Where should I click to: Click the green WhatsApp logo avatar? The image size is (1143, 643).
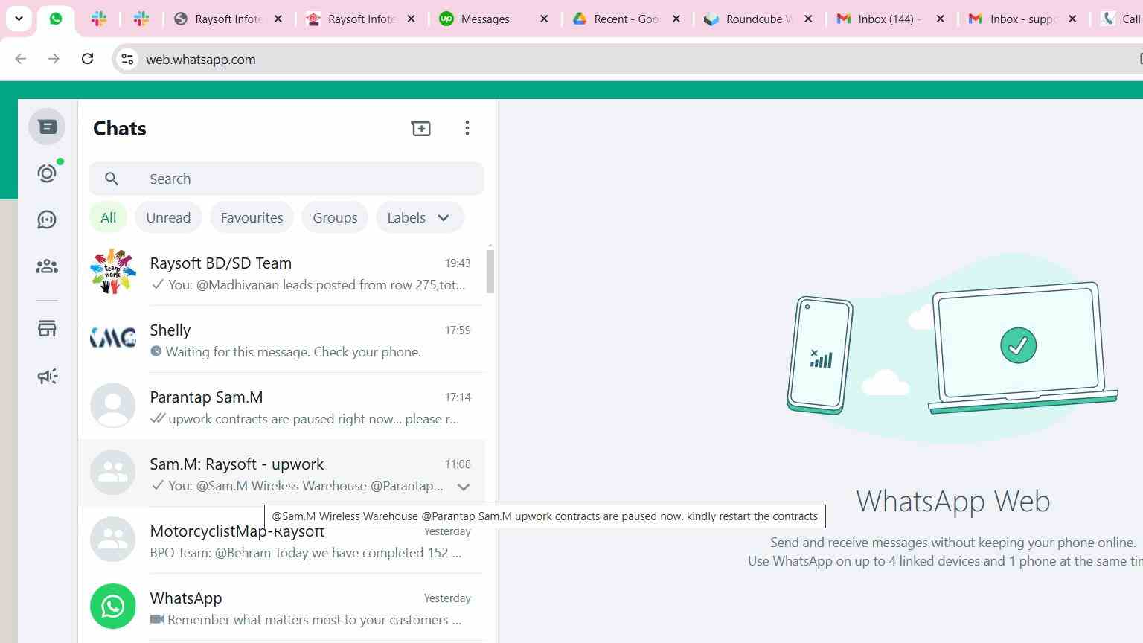point(113,607)
